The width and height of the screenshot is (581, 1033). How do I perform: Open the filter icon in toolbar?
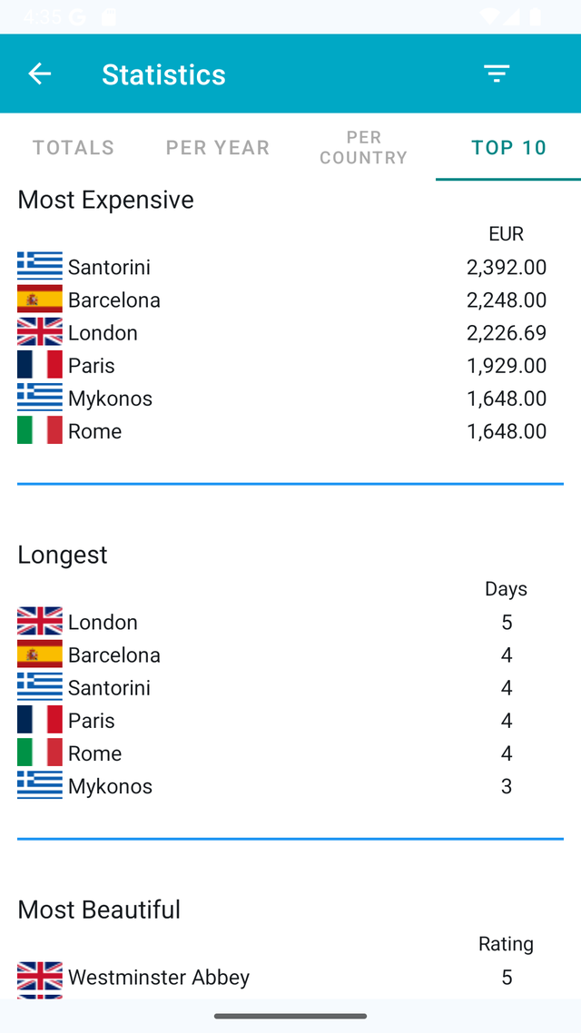click(497, 74)
